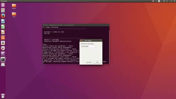Click Annulla in the Link Video dialog

coord(89,62)
